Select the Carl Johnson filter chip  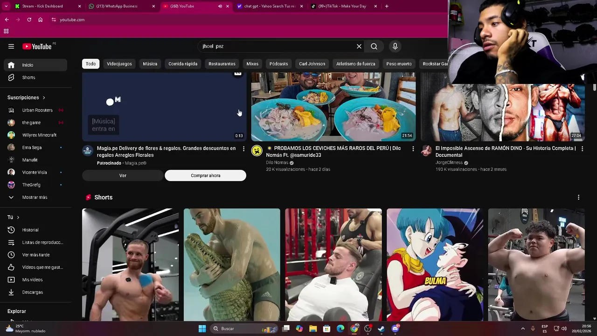(312, 63)
